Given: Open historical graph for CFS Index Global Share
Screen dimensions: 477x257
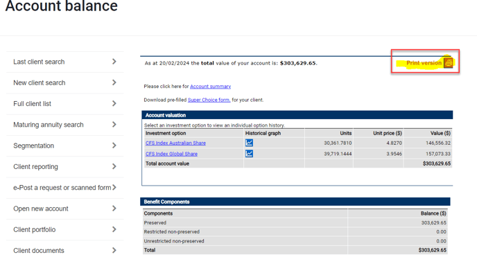Looking at the screenshot, I should (249, 153).
